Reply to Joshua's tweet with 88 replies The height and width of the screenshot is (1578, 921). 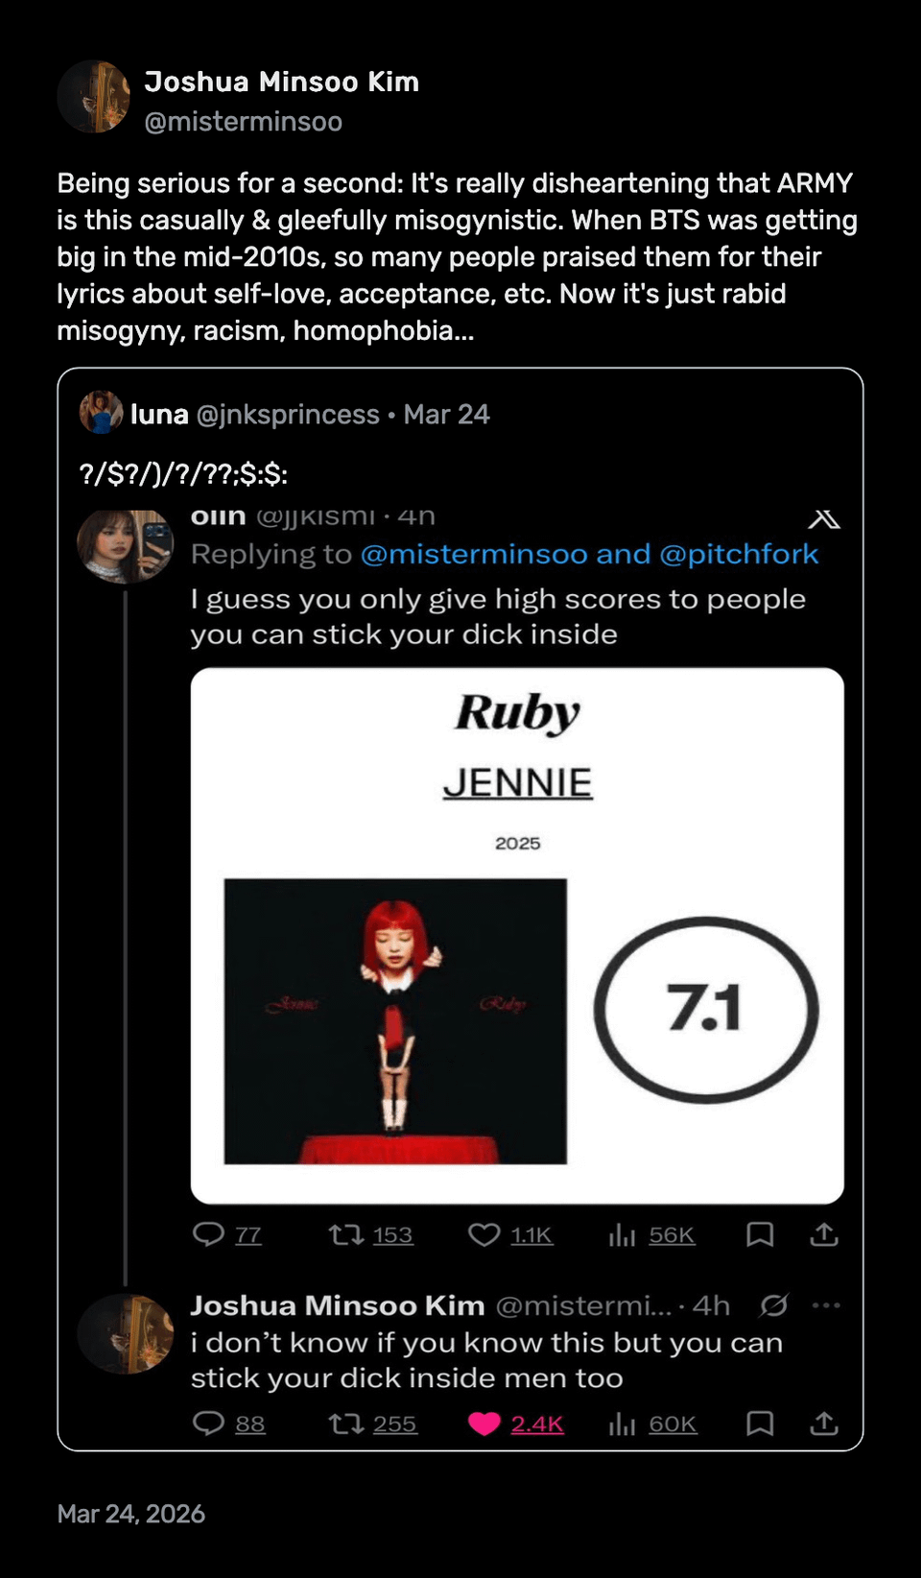(x=208, y=1423)
